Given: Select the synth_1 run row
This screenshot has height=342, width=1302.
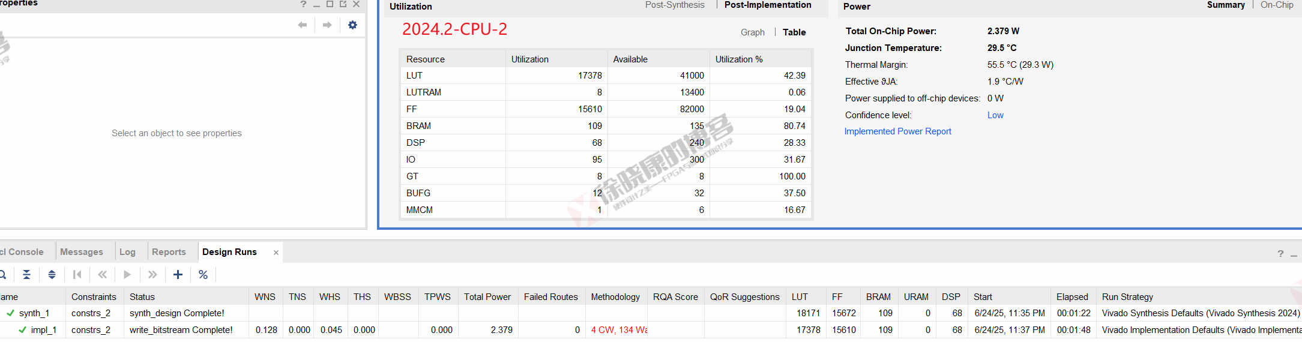Looking at the screenshot, I should [651, 313].
